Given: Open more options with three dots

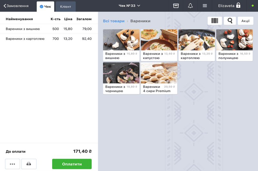Looking at the screenshot, I should coord(13,164).
